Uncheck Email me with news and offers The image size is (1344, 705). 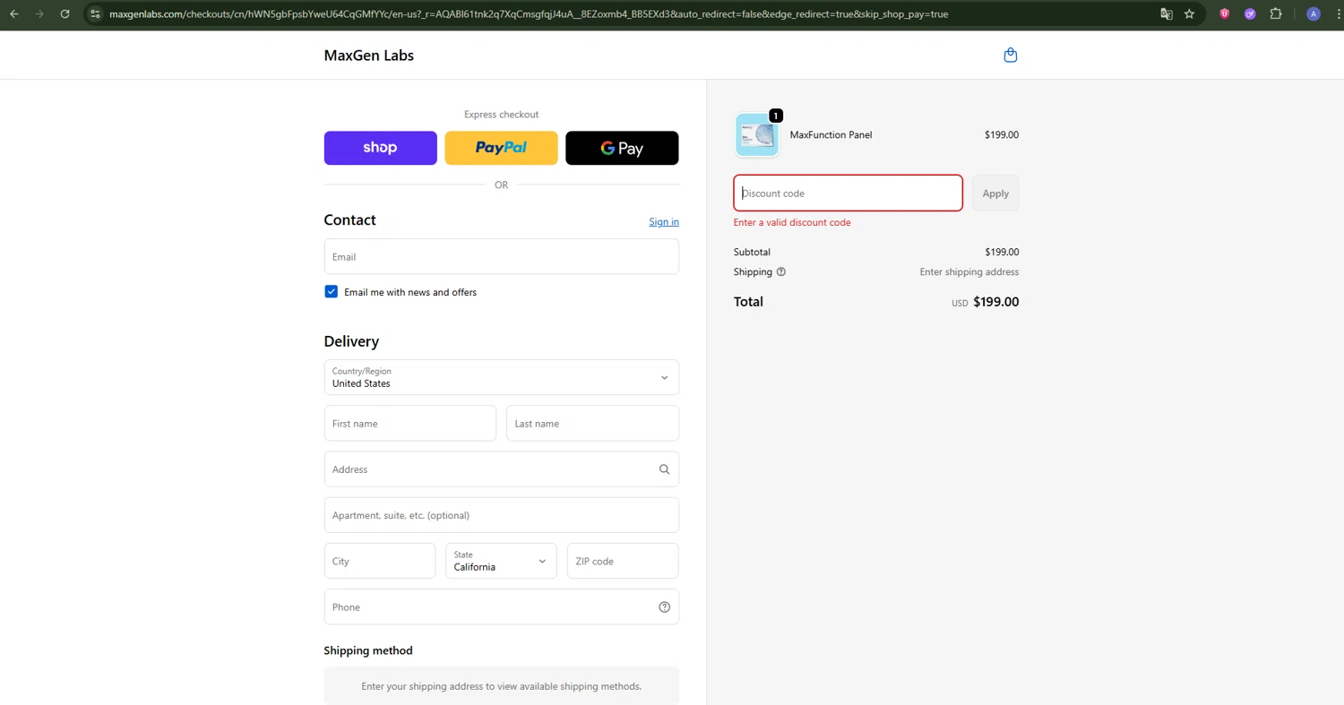click(332, 292)
